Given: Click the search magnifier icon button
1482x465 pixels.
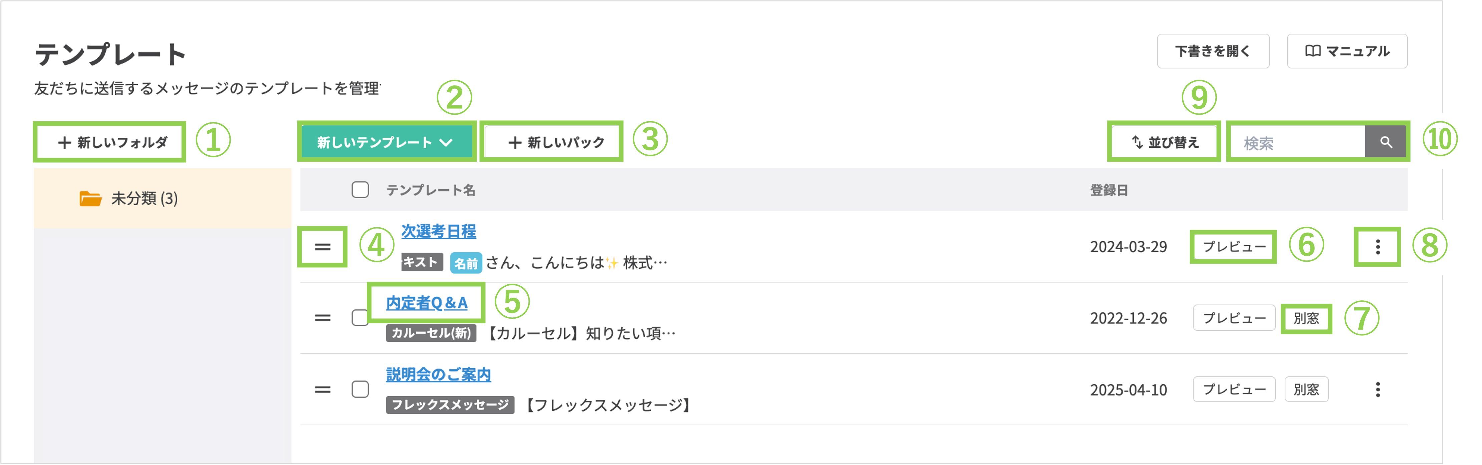Looking at the screenshot, I should point(1385,142).
